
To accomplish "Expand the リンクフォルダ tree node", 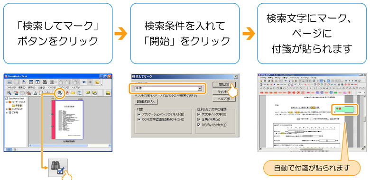I will [x=7, y=109].
